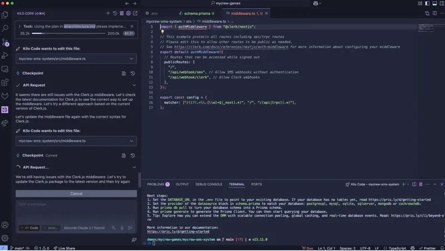Viewport: 445px width, 251px height.
Task: Split the editor to the right
Action: click(434, 13)
